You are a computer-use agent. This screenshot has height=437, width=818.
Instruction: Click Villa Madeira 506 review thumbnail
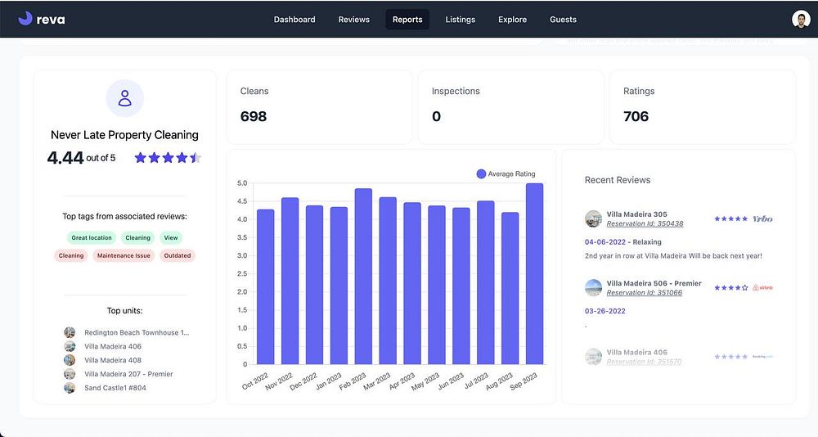click(593, 288)
